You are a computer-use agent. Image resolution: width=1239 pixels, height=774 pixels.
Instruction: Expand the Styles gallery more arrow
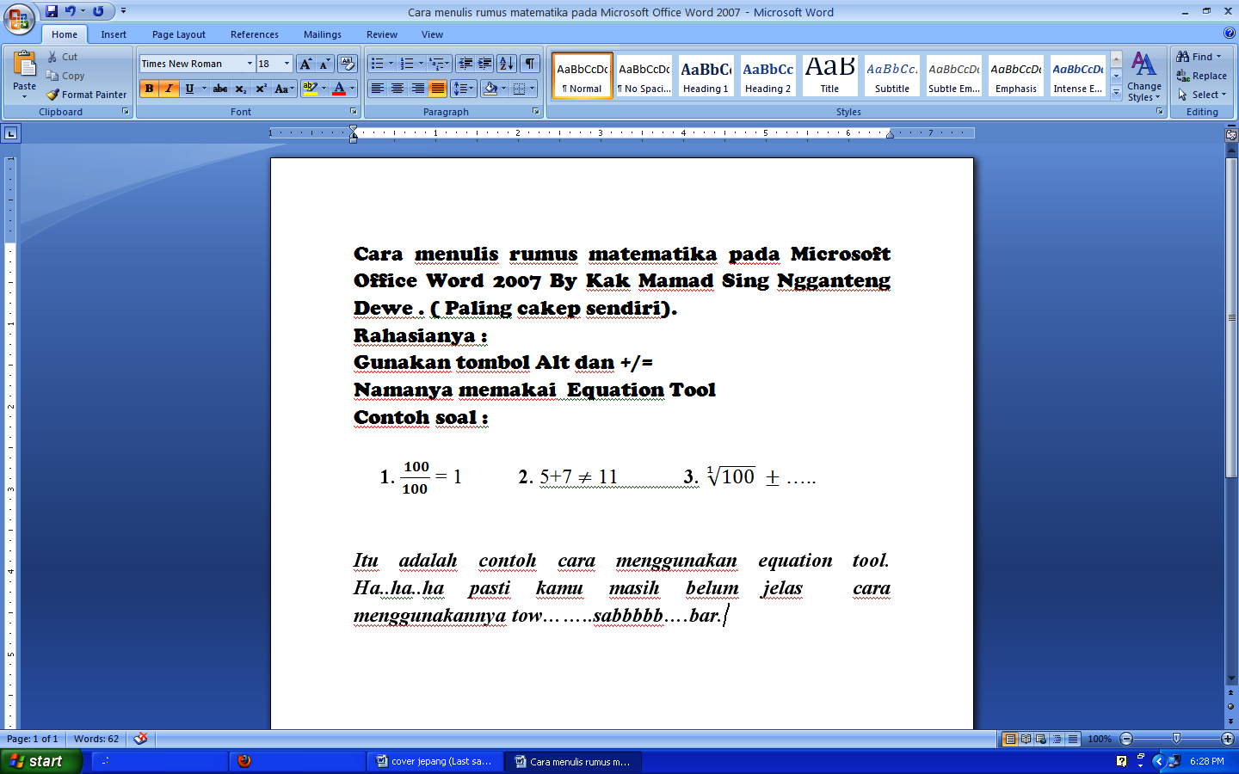pos(1116,91)
